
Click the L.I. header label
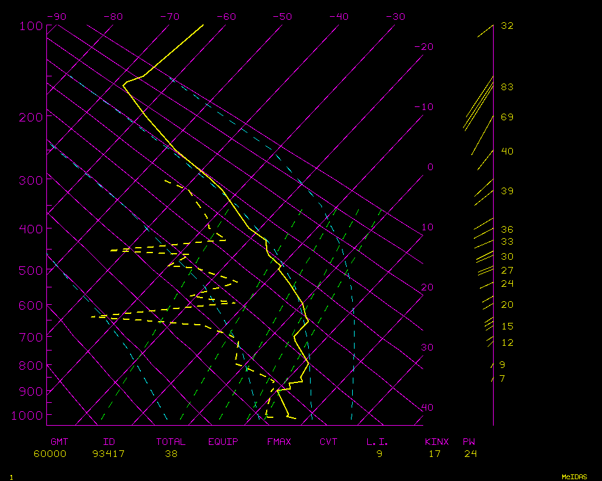[377, 442]
